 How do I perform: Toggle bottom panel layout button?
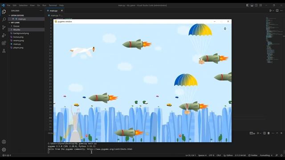tap(252, 5)
